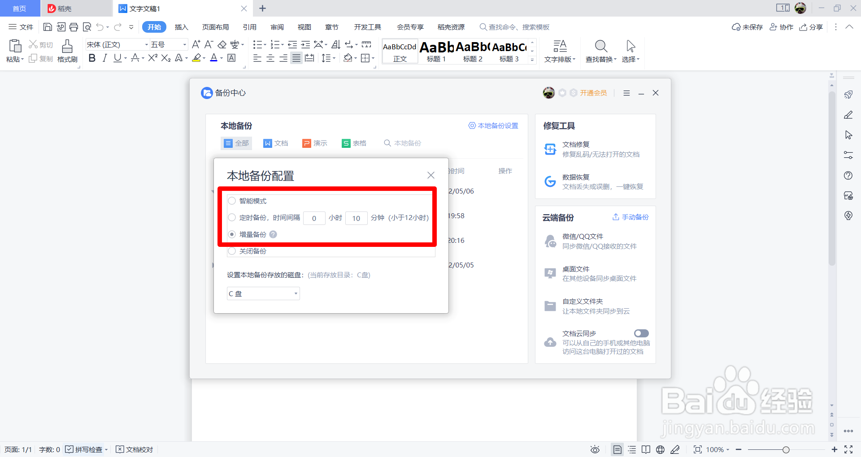This screenshot has height=457, width=861.
Task: Open the Page Layout (页面布局) tab
Action: click(x=215, y=27)
